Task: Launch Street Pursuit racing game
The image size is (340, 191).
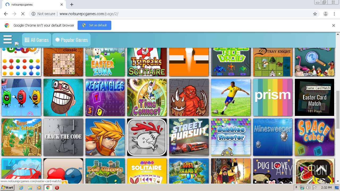Action: point(189,137)
